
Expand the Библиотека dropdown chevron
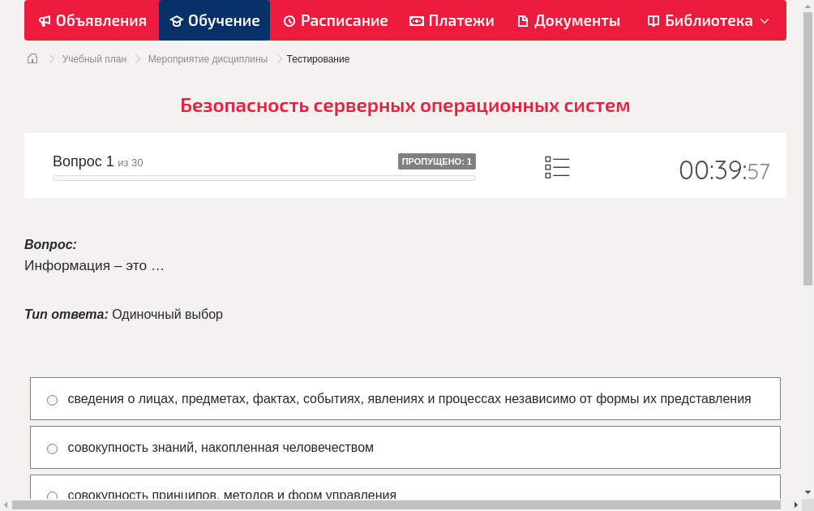pos(762,21)
